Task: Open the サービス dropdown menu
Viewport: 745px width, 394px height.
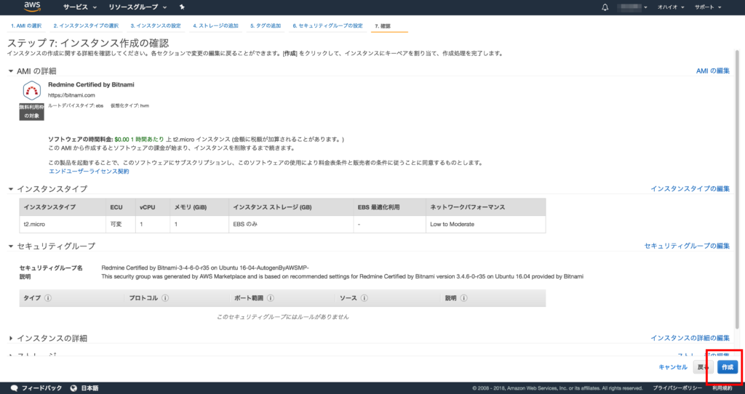Action: [x=79, y=7]
